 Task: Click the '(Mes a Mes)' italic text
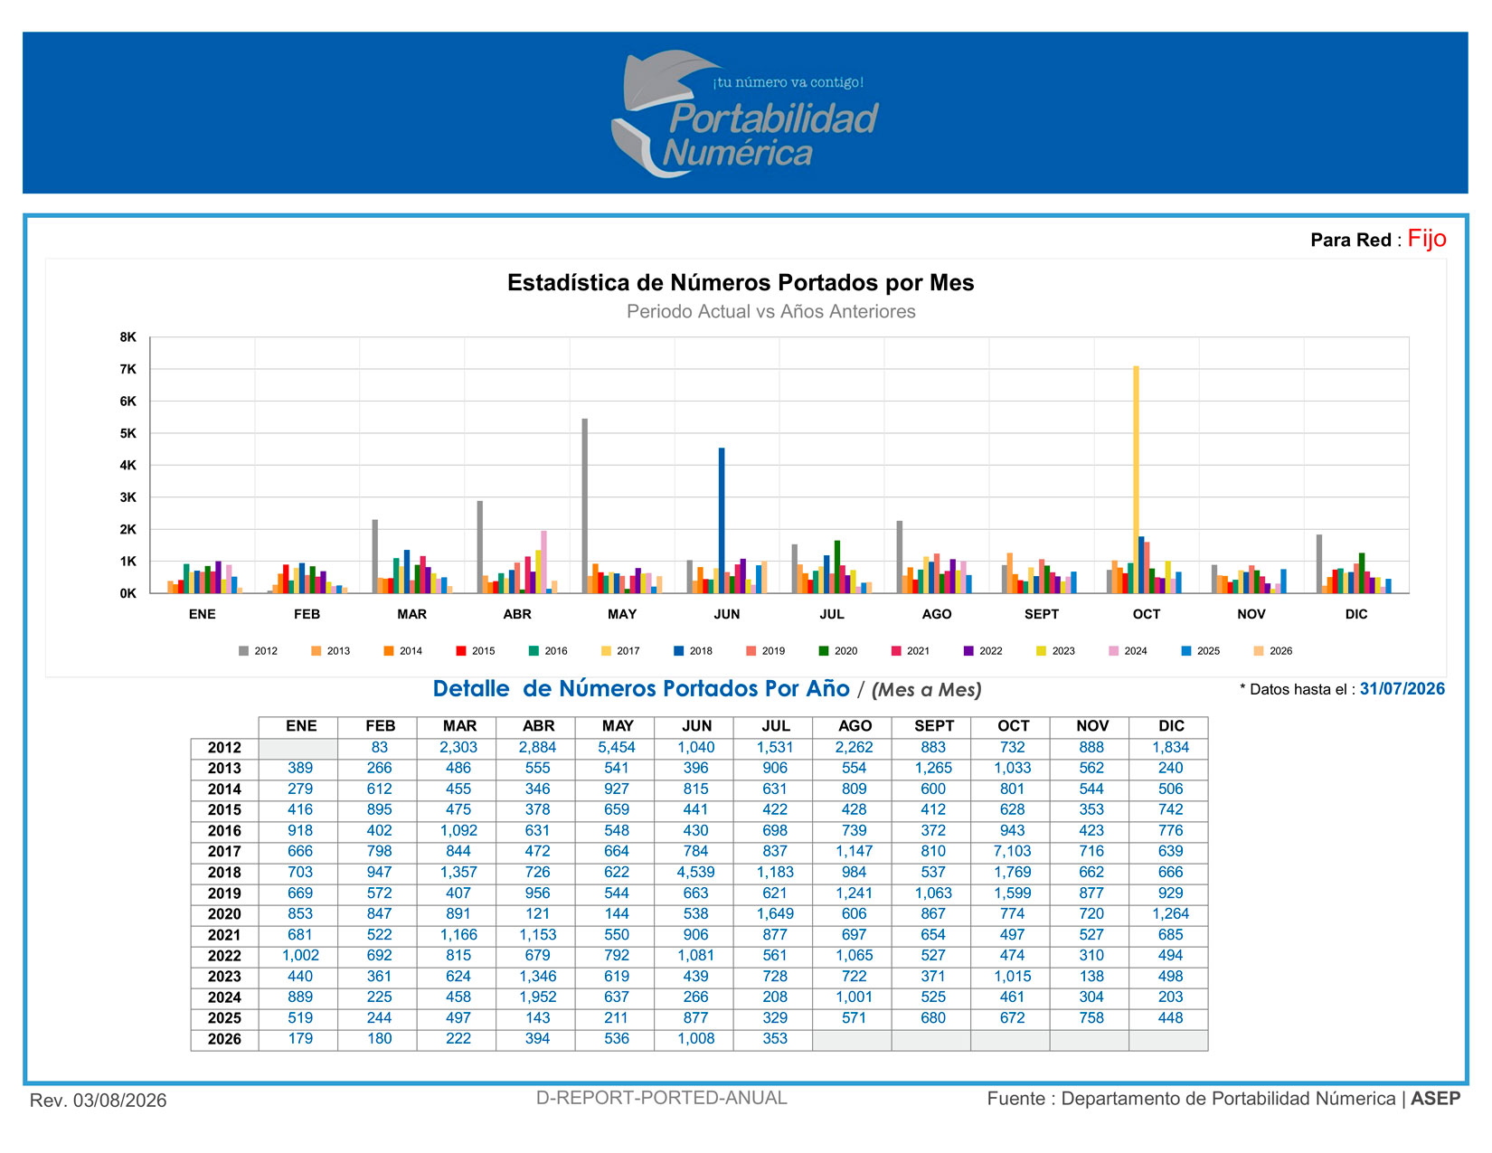pyautogui.click(x=927, y=690)
